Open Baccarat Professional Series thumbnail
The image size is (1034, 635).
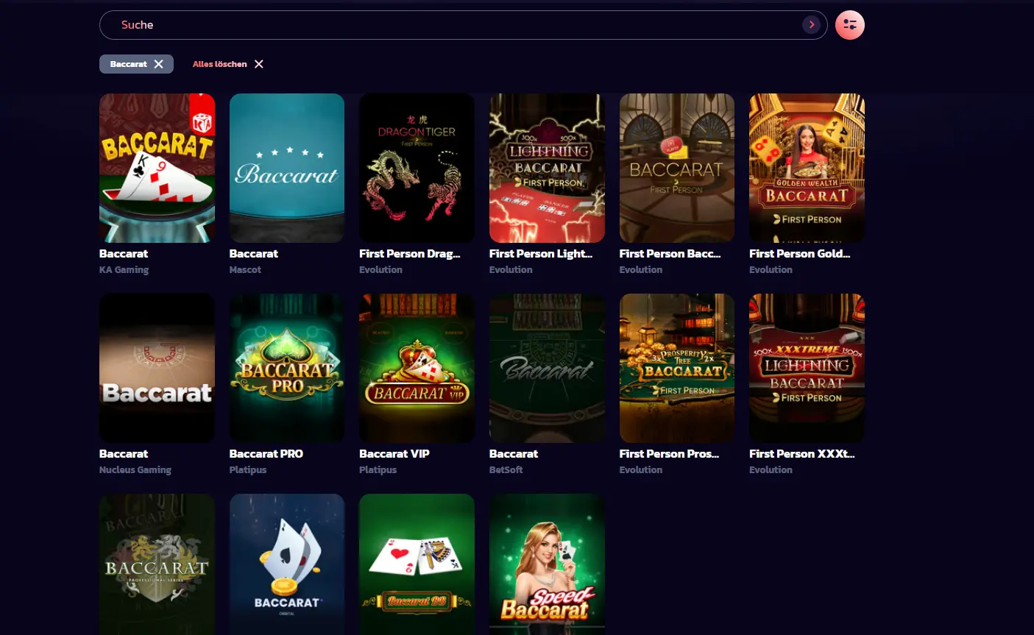point(157,564)
